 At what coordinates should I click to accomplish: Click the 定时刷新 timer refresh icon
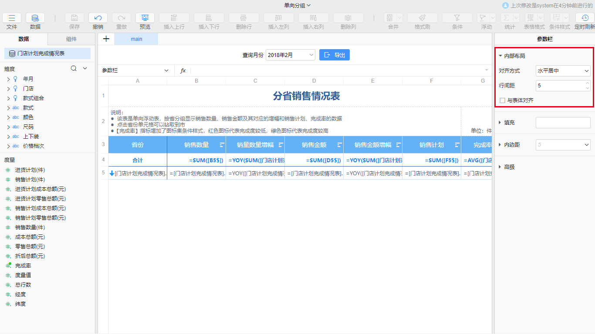[585, 18]
